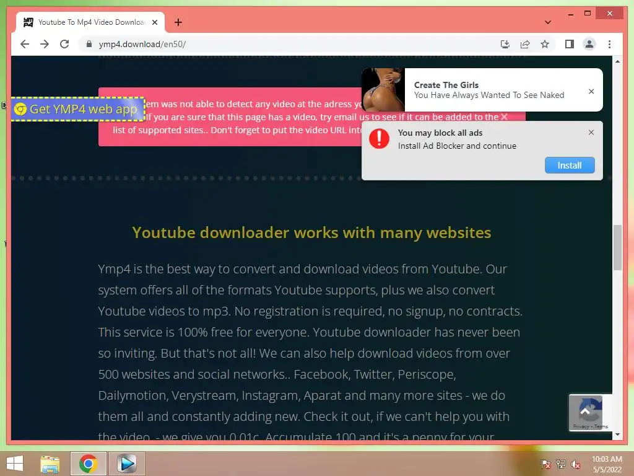The width and height of the screenshot is (634, 476).
Task: Switch to Chrome in the taskbar
Action: 88,464
